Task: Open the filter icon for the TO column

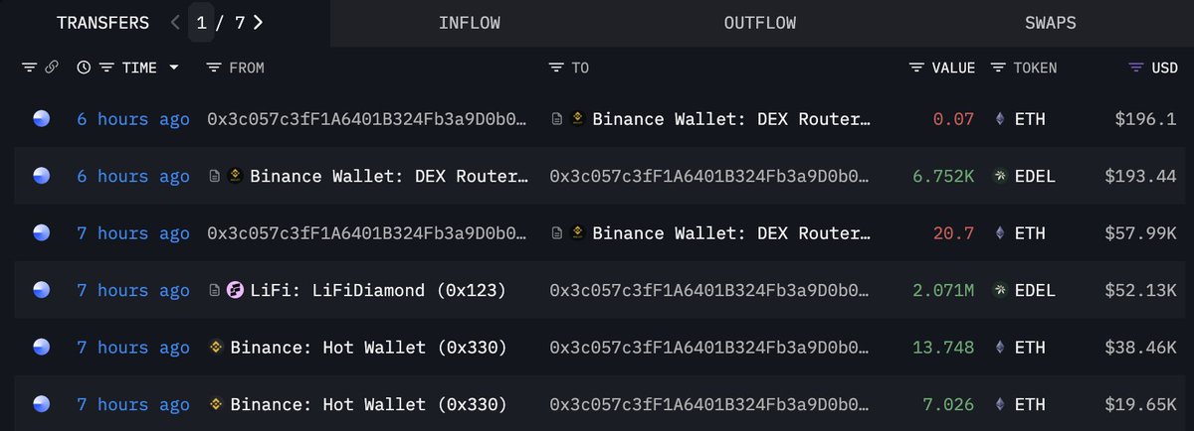Action: coord(555,68)
